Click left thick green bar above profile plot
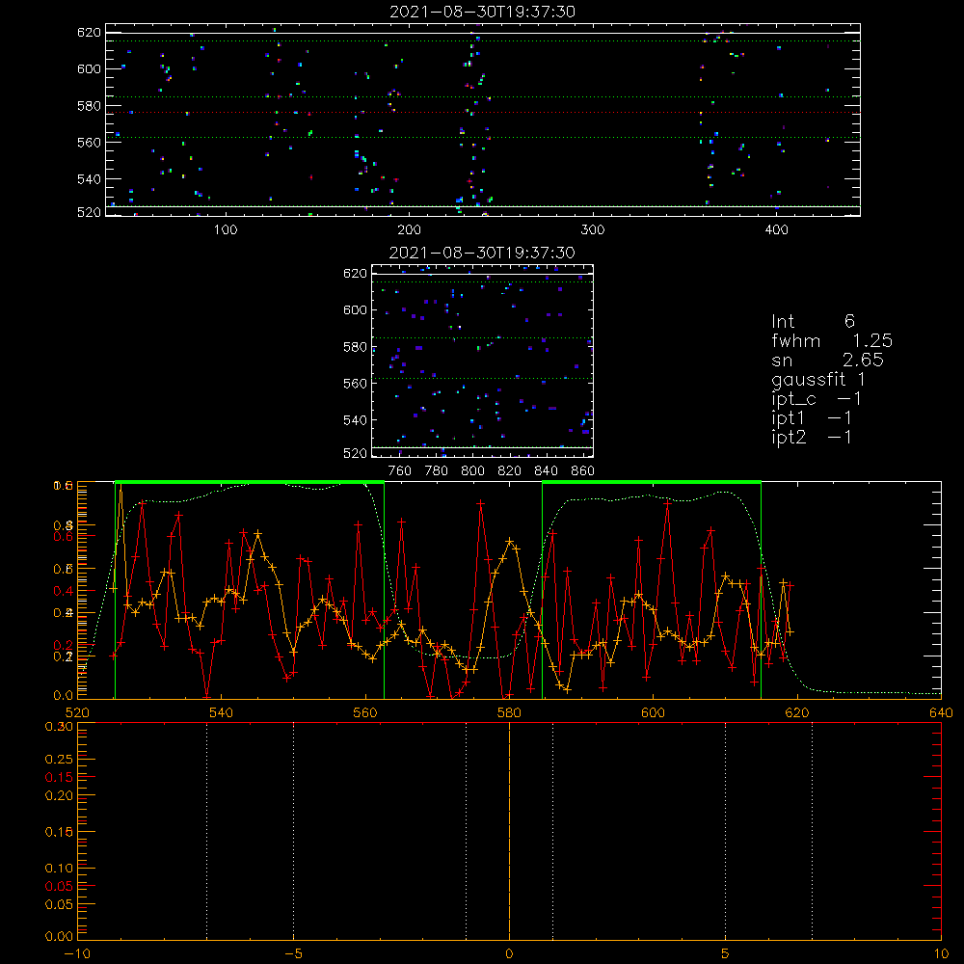This screenshot has width=964, height=964. [x=250, y=483]
